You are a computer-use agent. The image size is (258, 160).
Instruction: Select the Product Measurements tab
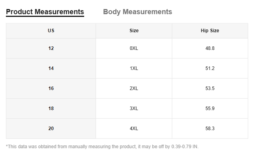click(45, 12)
